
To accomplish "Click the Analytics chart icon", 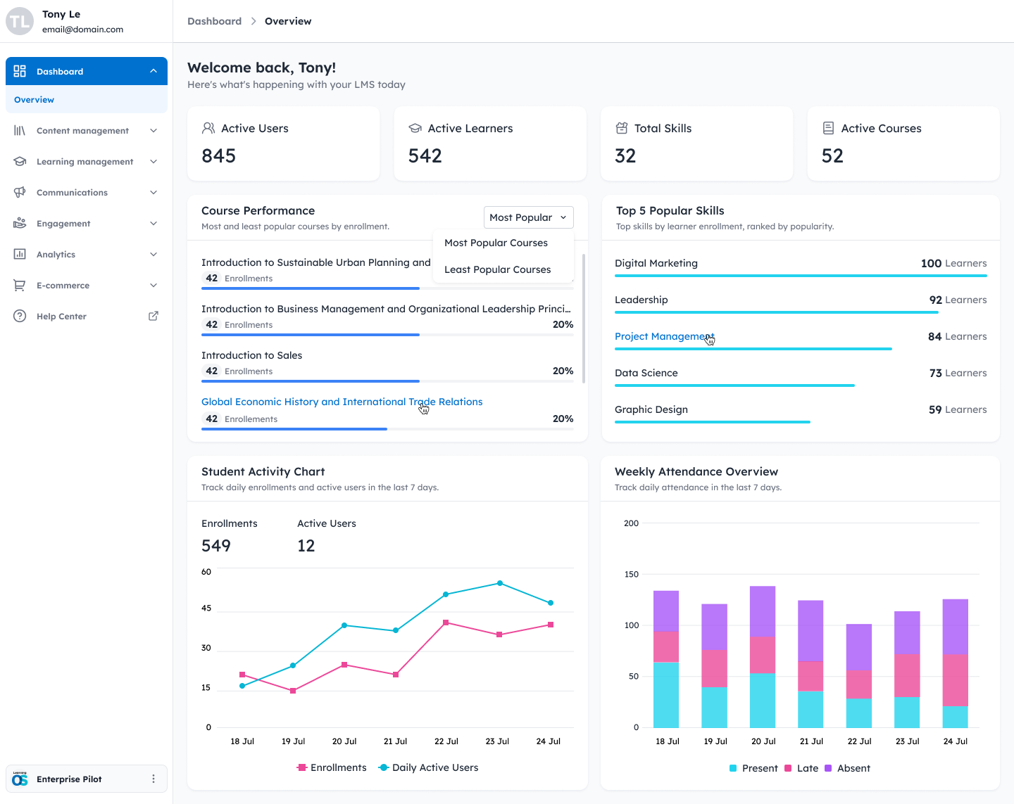I will pos(20,255).
